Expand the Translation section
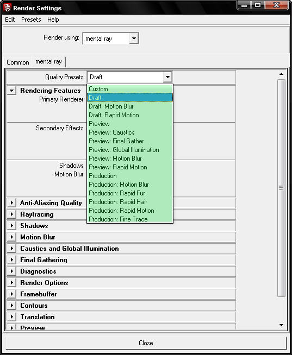This screenshot has width=292, height=355. 11,317
